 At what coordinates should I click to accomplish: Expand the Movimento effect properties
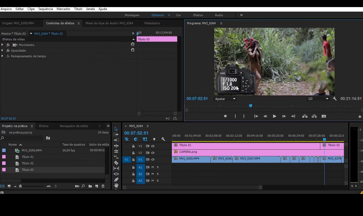(2, 45)
